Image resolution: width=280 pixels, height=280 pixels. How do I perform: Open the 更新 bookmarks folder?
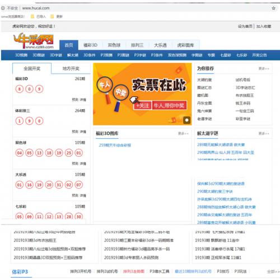click(57, 16)
